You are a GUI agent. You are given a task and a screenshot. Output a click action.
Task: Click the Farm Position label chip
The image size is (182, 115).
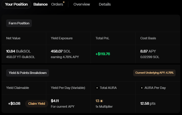point(19,23)
